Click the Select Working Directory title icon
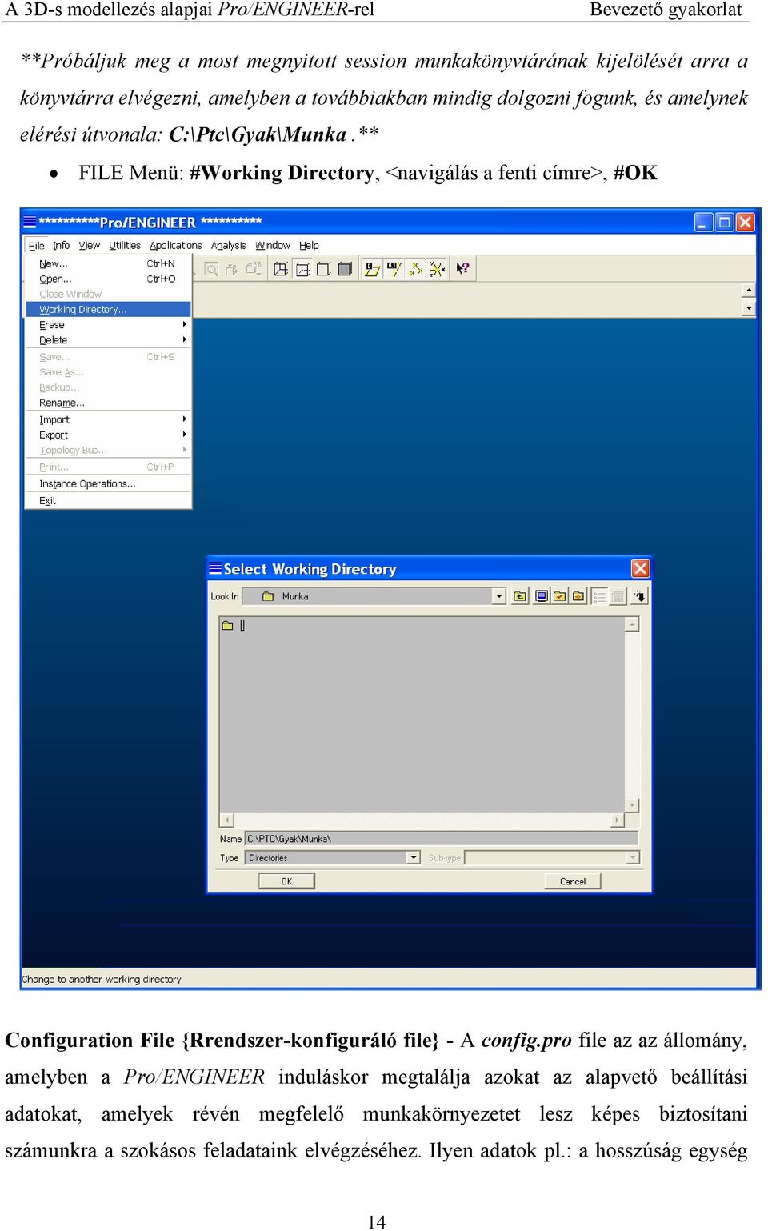Screen dimensions: 768x1231 tap(214, 568)
